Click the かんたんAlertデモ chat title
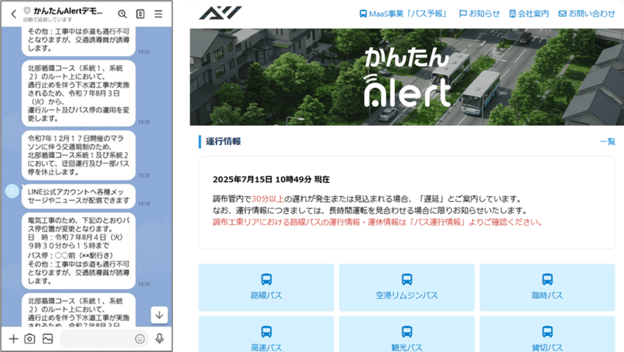This screenshot has height=352, width=624. (68, 11)
